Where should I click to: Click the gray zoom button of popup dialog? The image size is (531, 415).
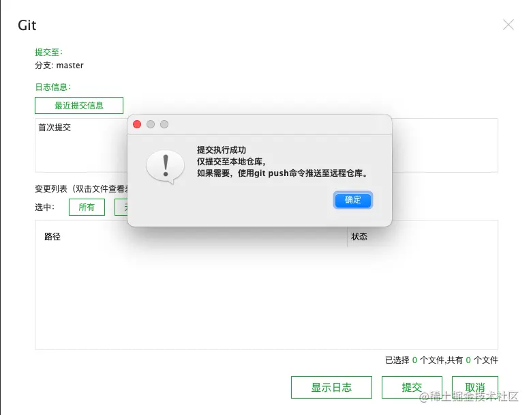tap(164, 124)
